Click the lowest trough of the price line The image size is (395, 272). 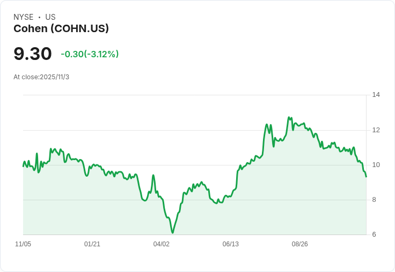173,233
